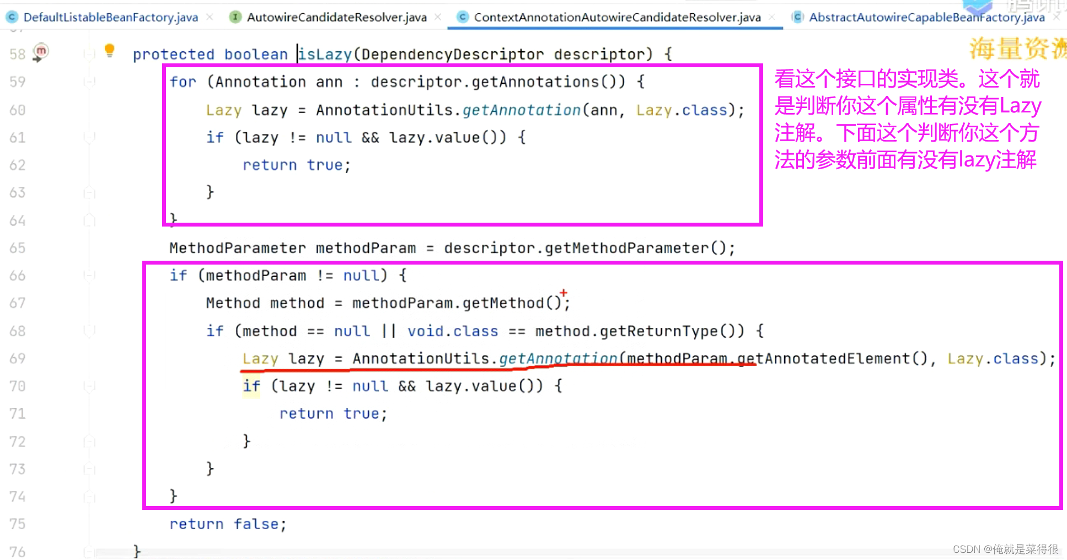Click 'boolean' return type on line 58

[x=256, y=54]
